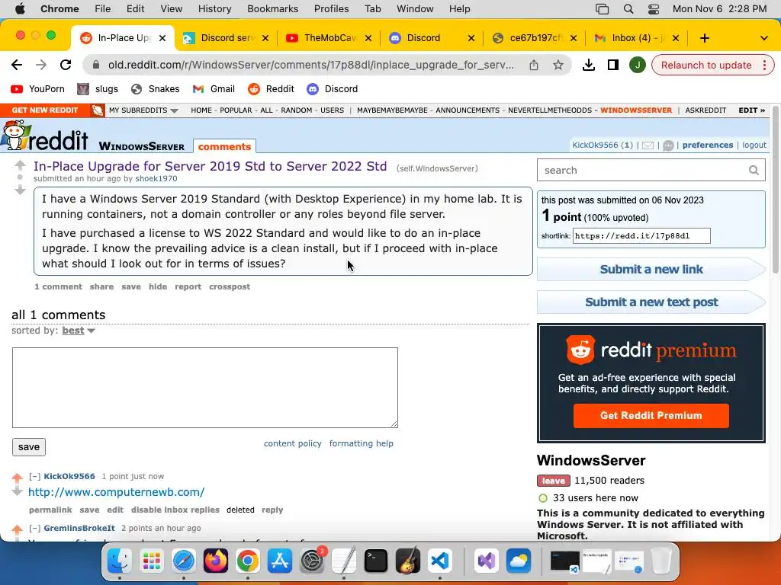Open Visual Studio Code from the dock

[x=440, y=561]
